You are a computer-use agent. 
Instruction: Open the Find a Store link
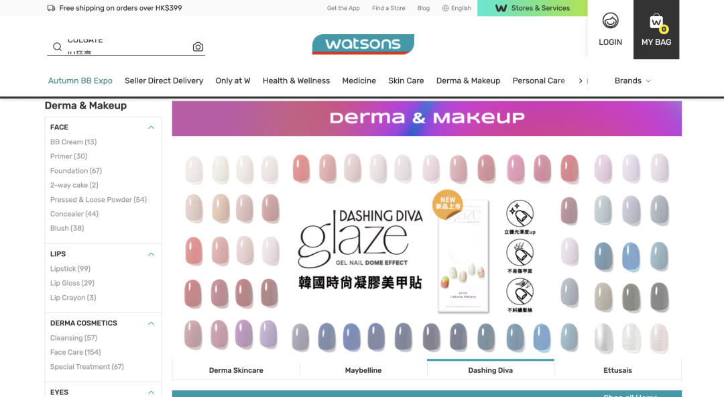[x=388, y=8]
